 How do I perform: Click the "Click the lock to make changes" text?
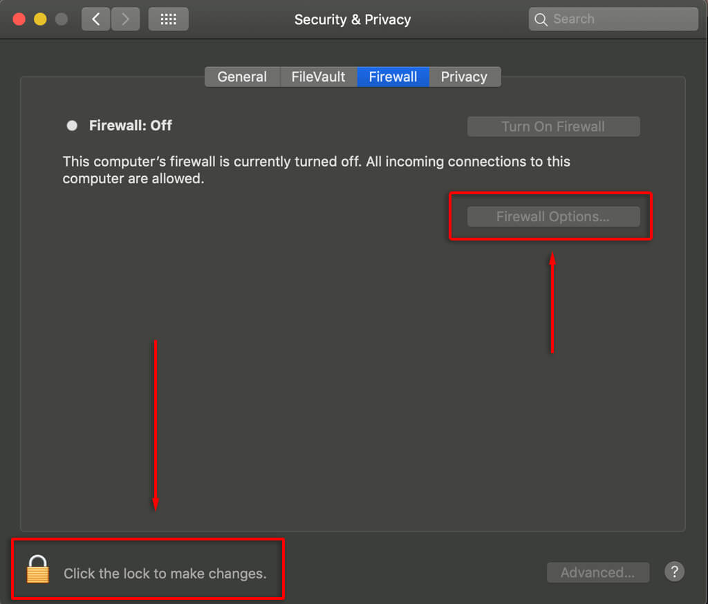pyautogui.click(x=165, y=574)
